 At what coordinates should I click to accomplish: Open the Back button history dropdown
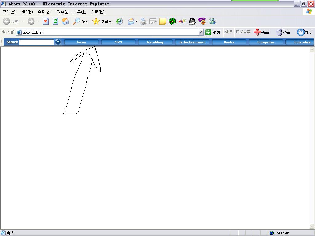tap(22, 21)
